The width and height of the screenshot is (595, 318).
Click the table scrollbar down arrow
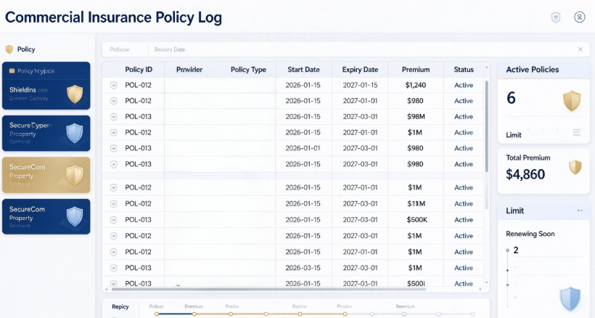click(x=486, y=282)
